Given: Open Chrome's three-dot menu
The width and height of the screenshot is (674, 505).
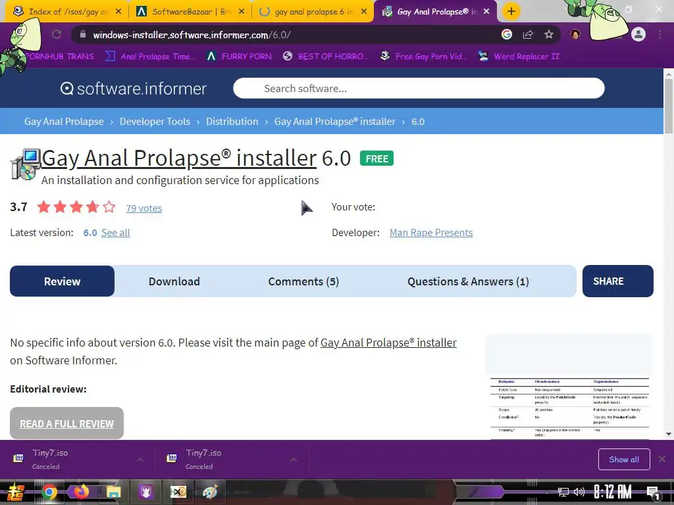Looking at the screenshot, I should [660, 34].
